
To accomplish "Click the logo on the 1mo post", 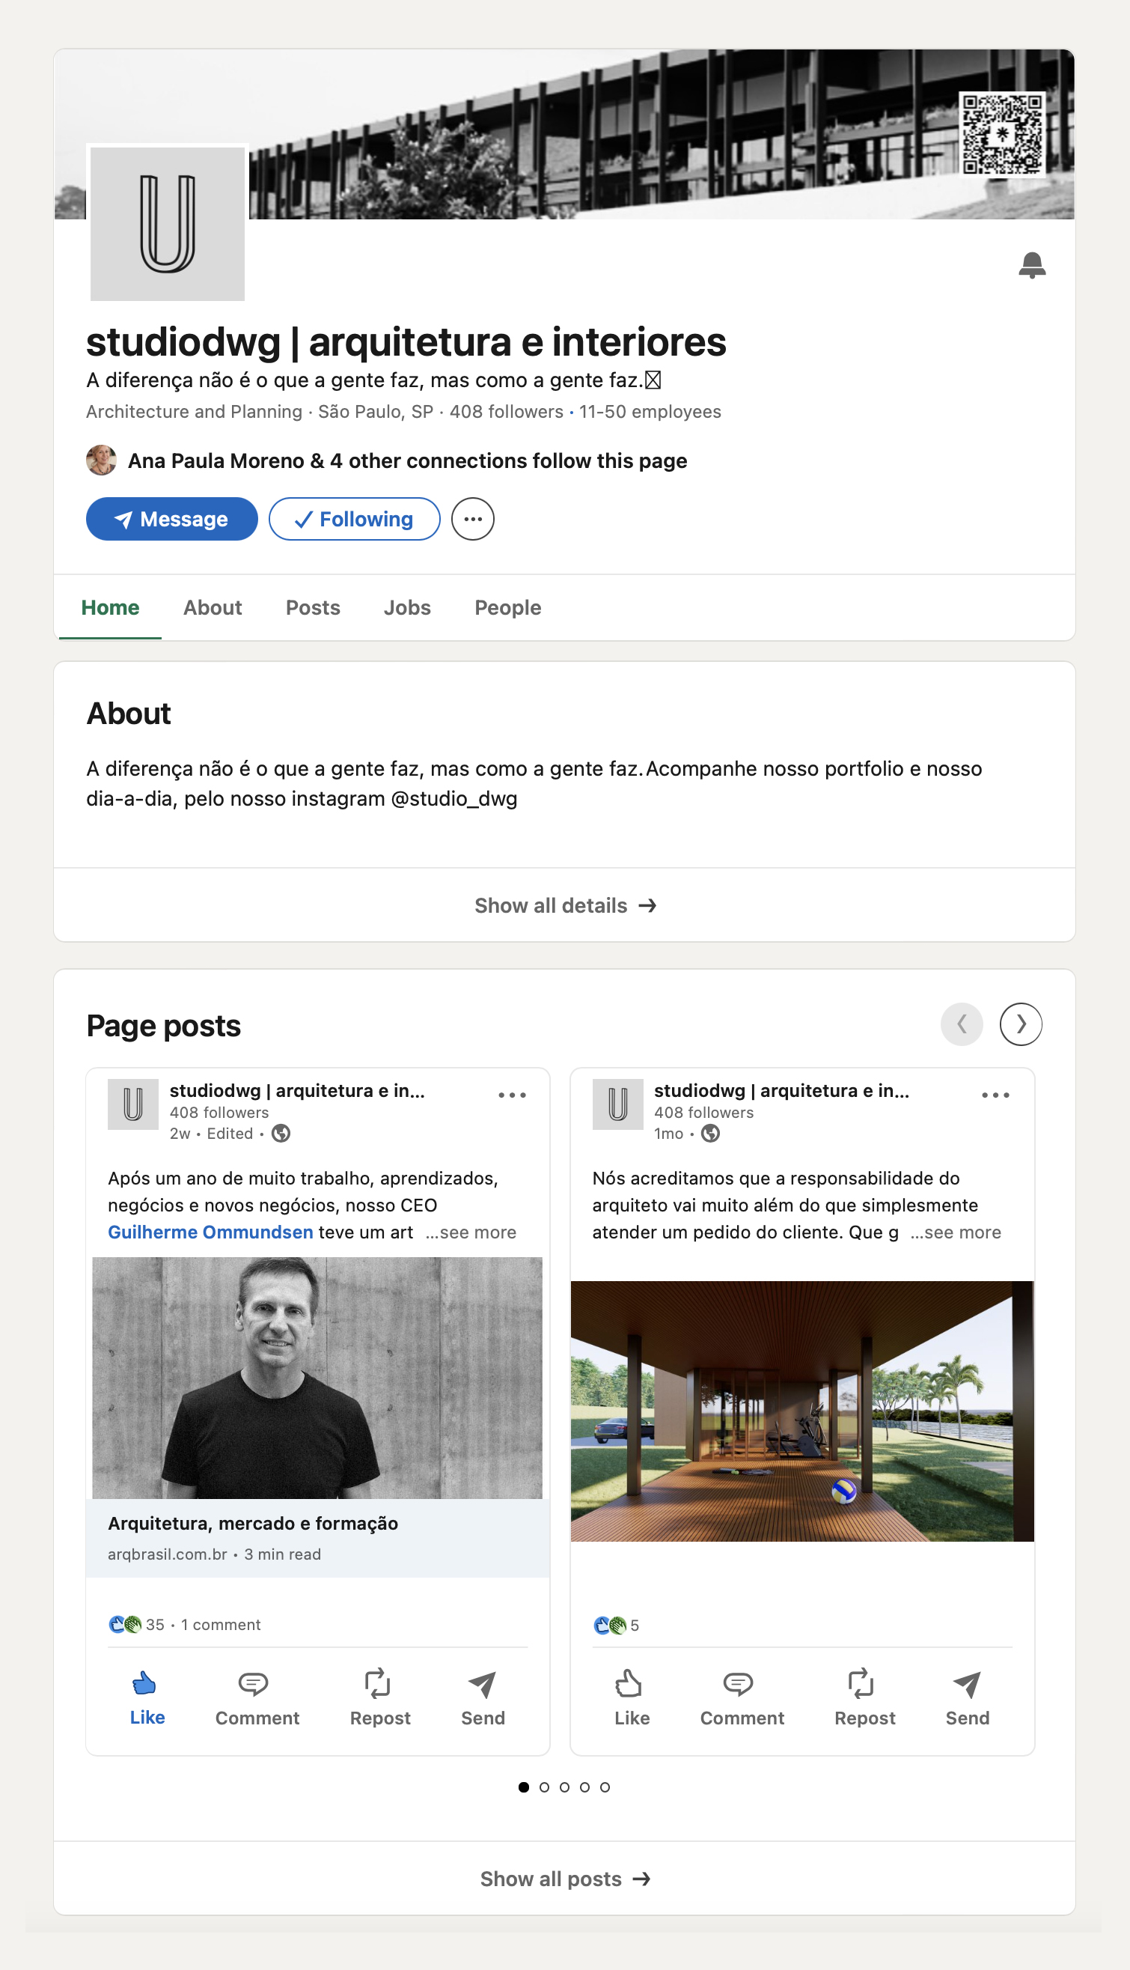I will pyautogui.click(x=618, y=1104).
